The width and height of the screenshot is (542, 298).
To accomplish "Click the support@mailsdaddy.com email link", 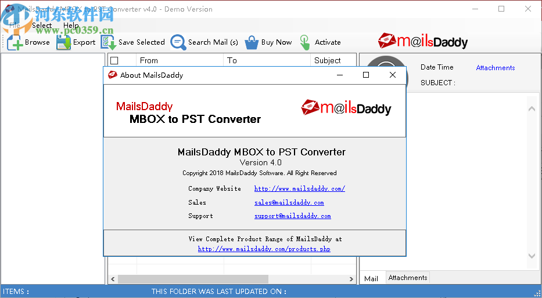I will tap(292, 216).
